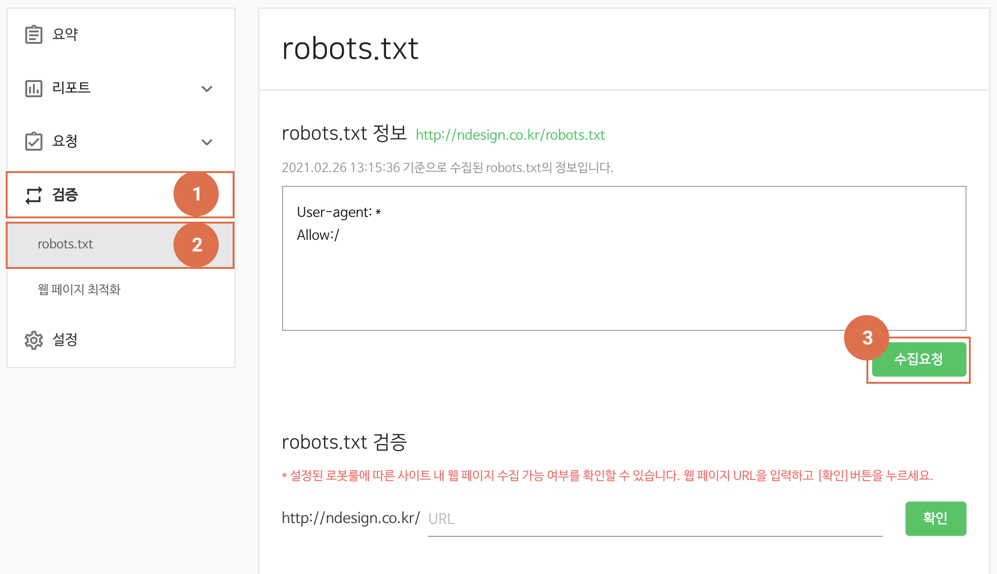
Task: Expand the 요청 chevron arrow
Action: [207, 142]
